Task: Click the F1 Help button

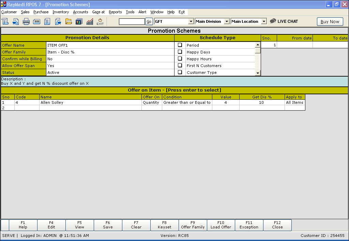Action: [x=23, y=225]
